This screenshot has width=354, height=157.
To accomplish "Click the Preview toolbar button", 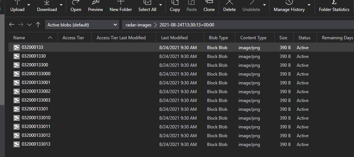I will click(x=95, y=6).
